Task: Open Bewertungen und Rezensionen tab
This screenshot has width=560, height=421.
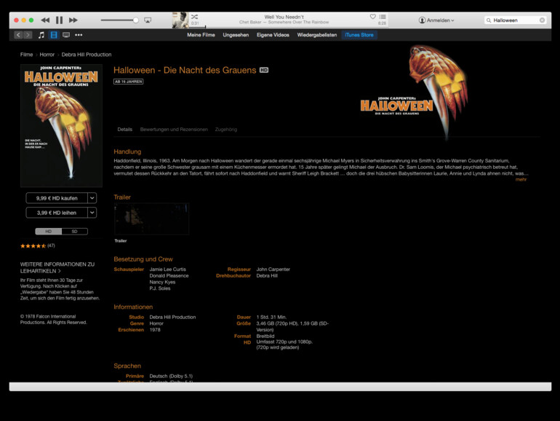Action: pyautogui.click(x=174, y=129)
